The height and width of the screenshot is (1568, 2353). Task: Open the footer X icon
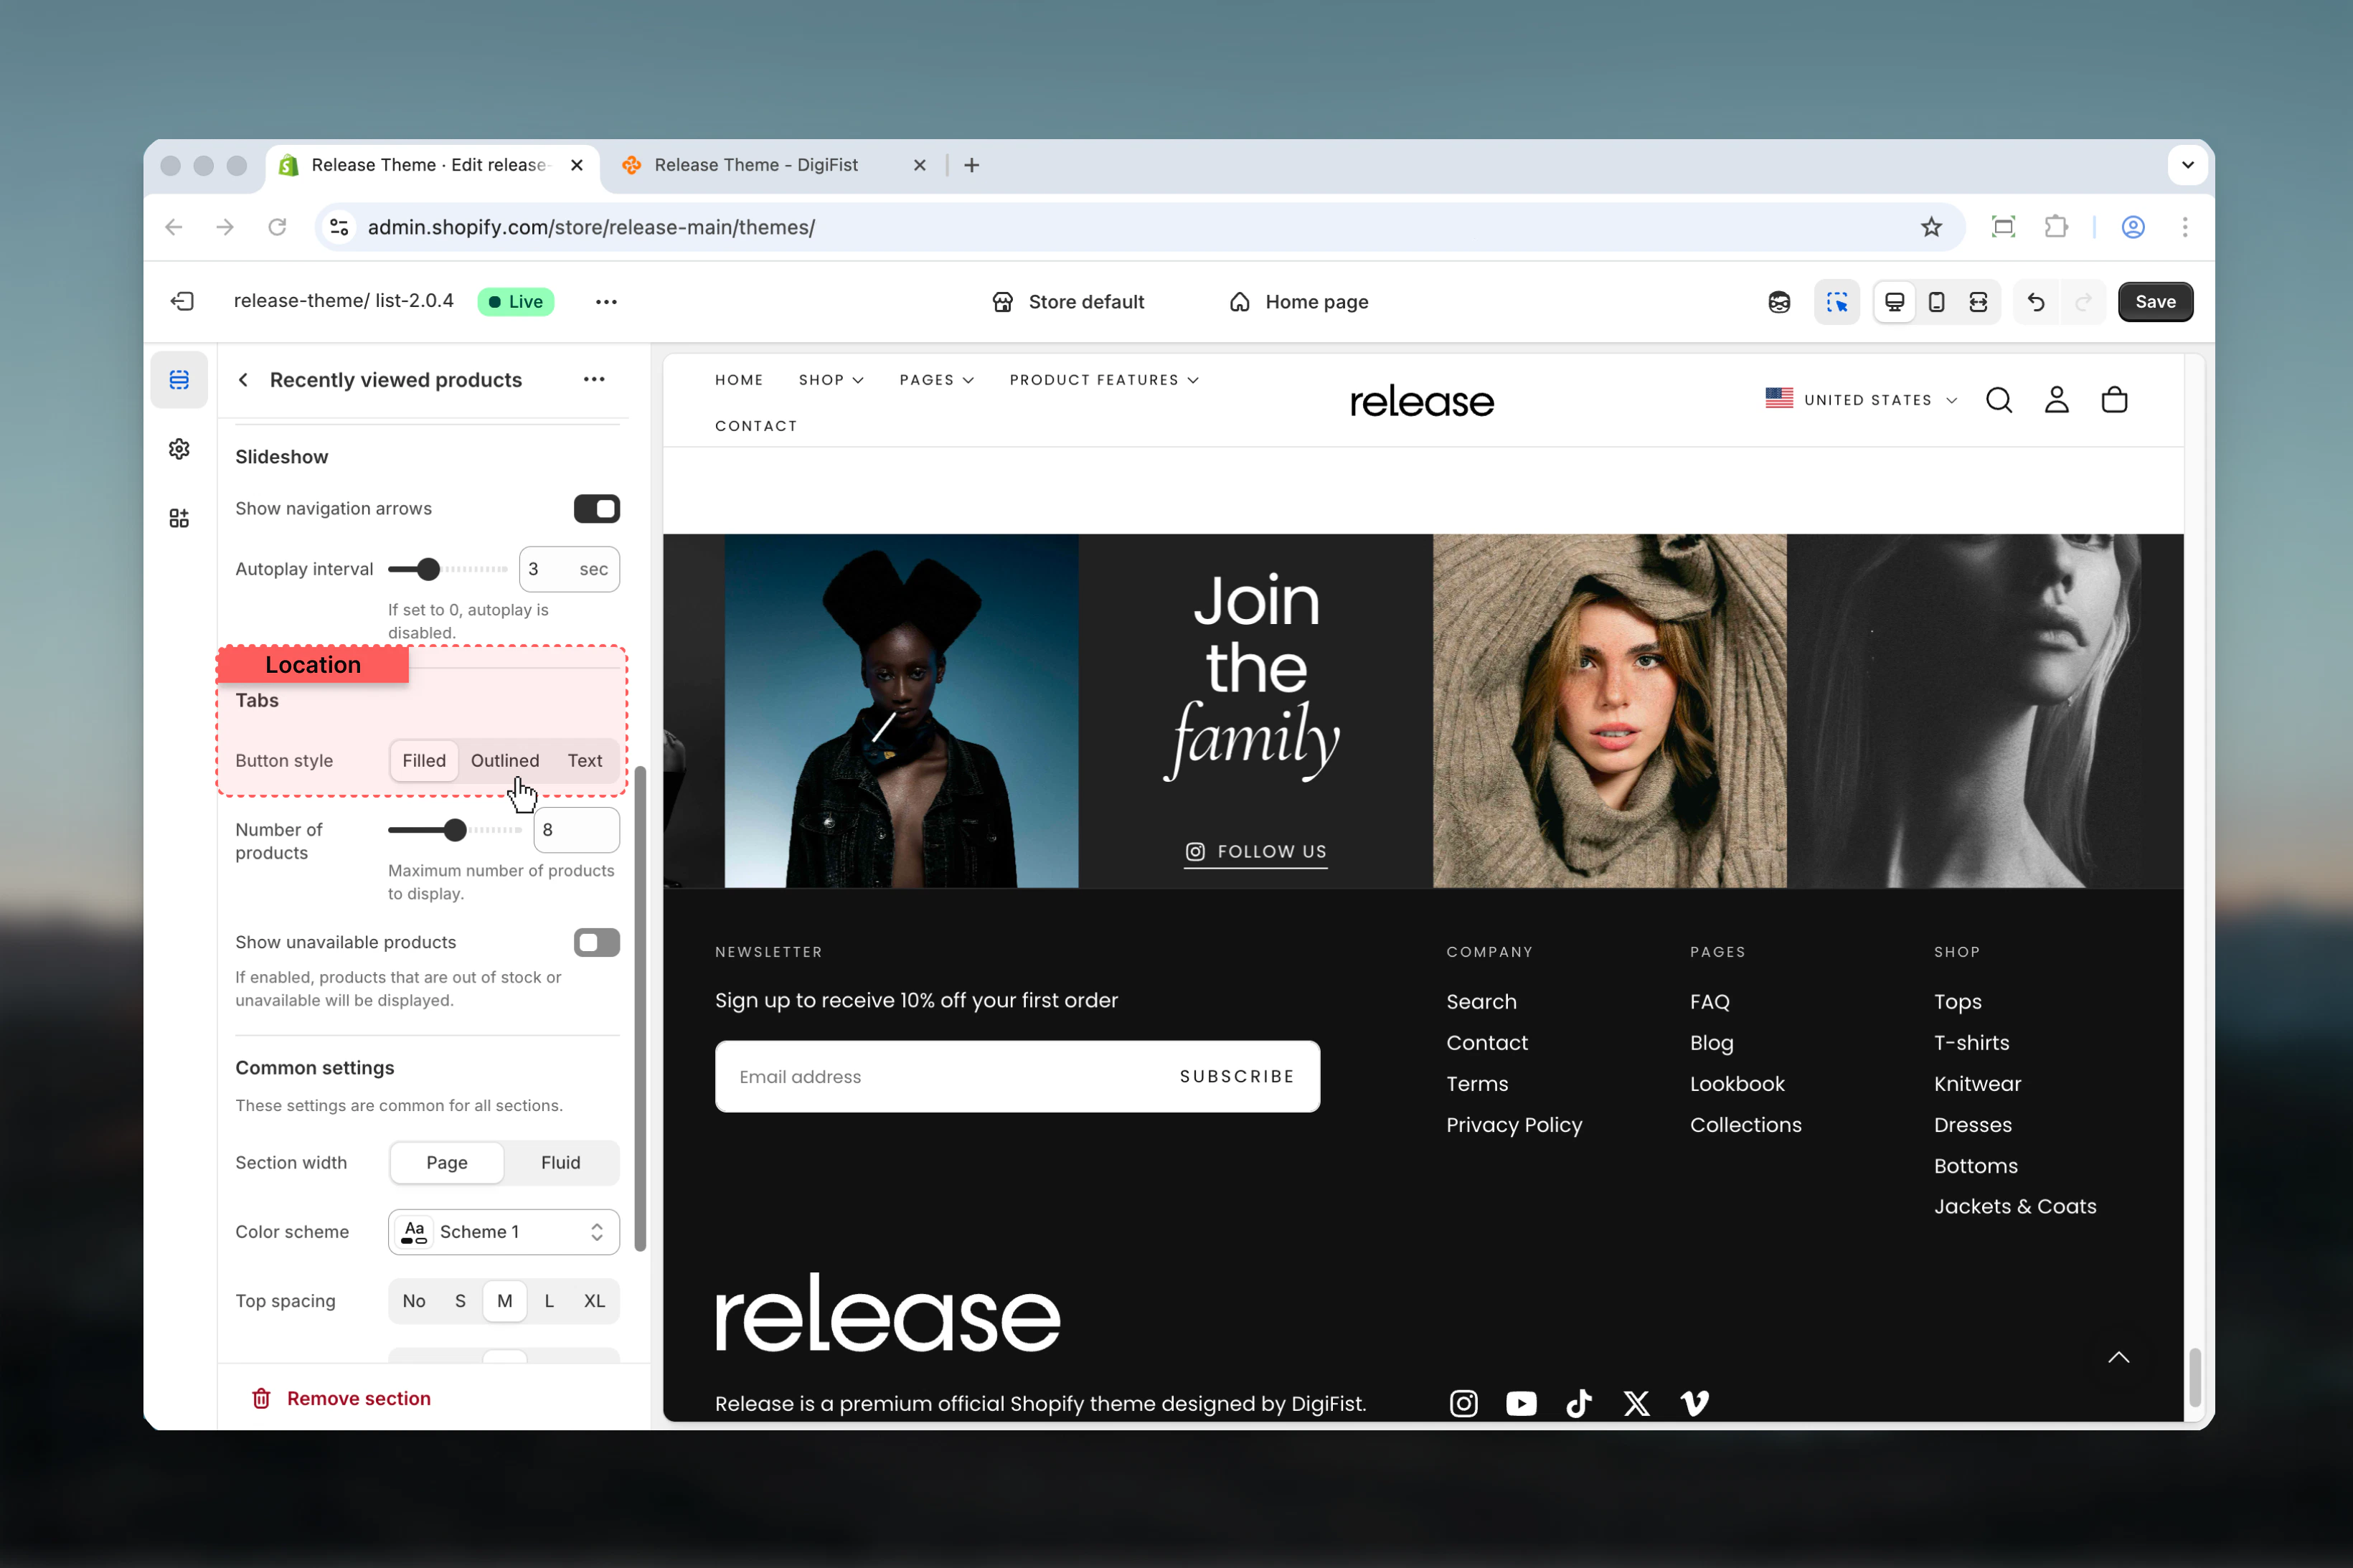pos(1637,1404)
